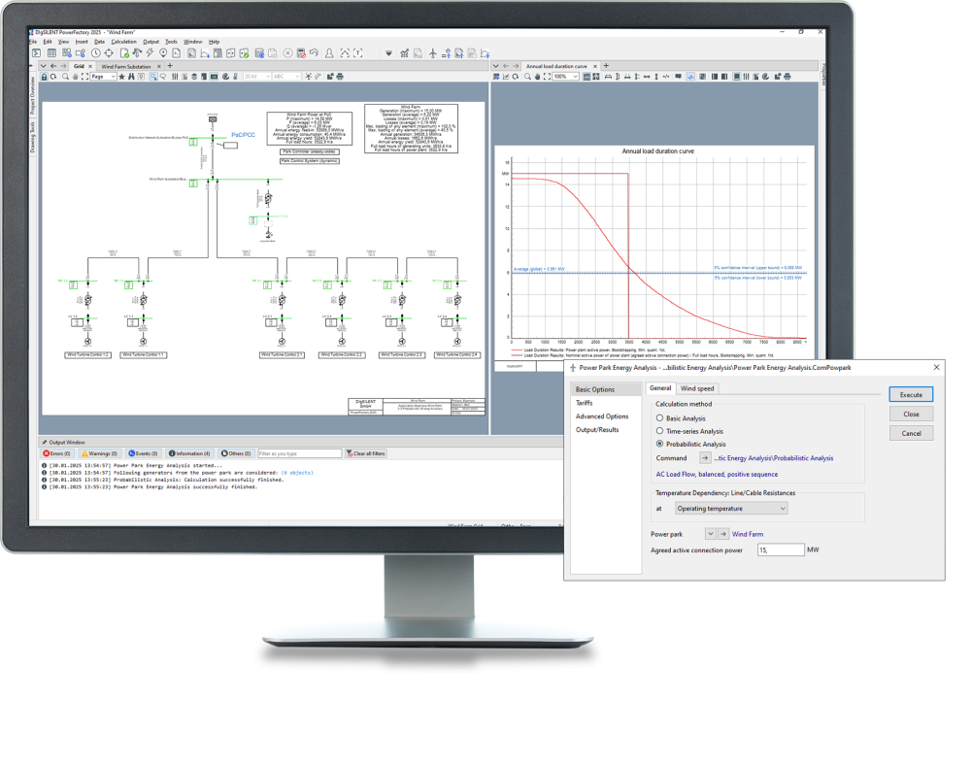Expand the tab list chevron beside the Annual load duration curve tab
Screen dimensions: 971x765
(x=495, y=66)
